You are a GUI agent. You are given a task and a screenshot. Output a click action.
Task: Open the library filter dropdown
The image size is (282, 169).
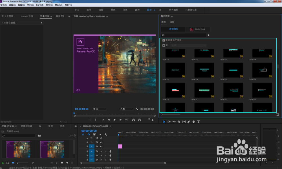[188, 45]
